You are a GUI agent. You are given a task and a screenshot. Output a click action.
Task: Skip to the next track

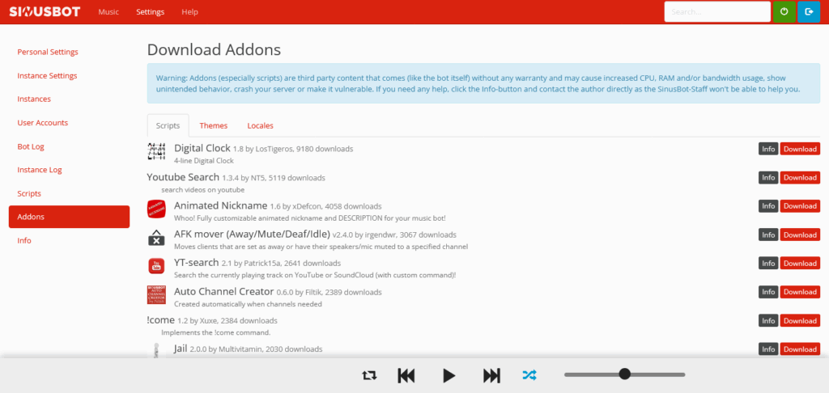tap(491, 374)
